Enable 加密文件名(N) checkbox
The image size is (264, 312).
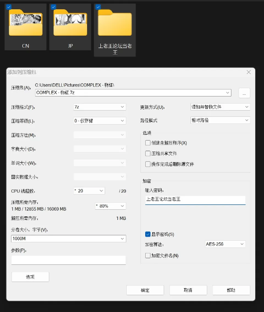tap(148, 256)
